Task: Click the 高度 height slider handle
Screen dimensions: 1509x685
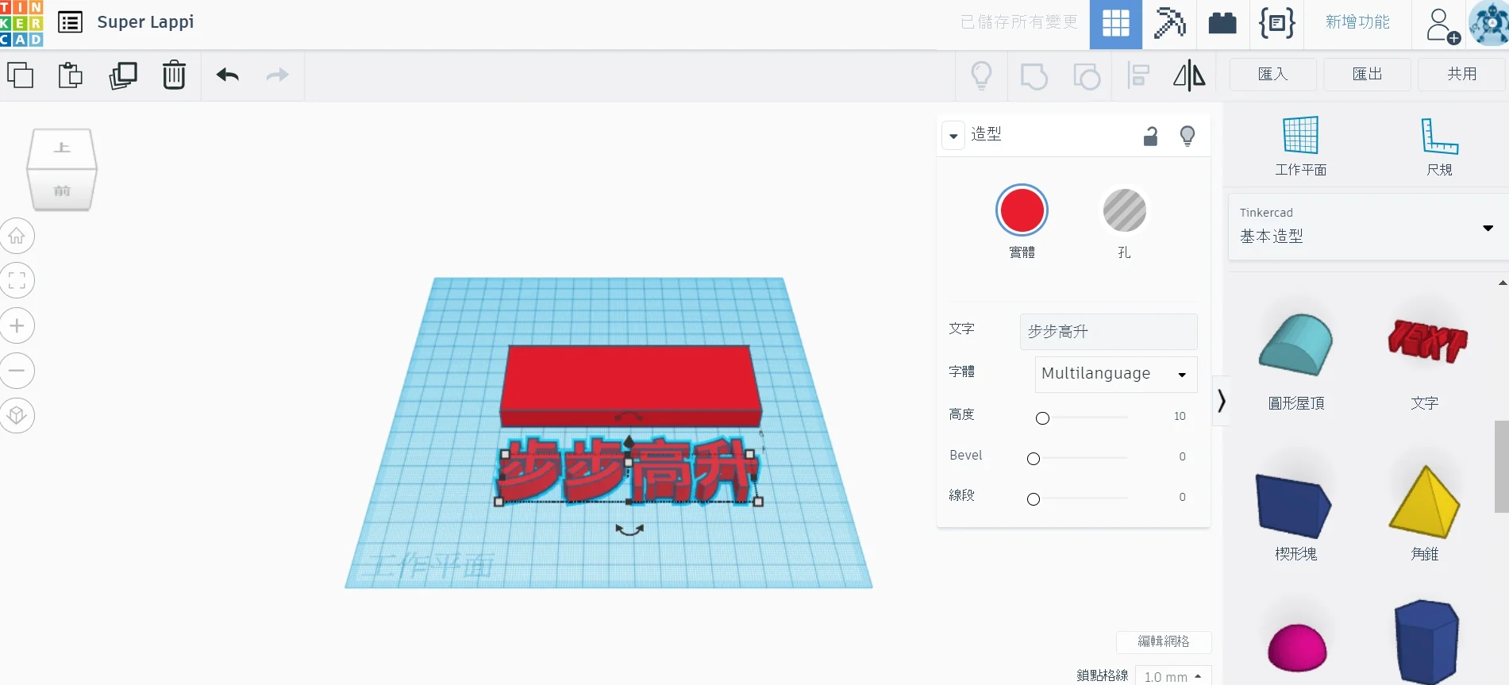Action: [1042, 418]
